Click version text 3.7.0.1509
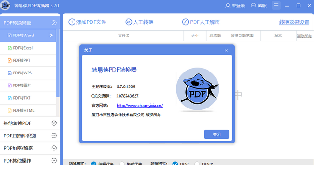The image size is (314, 172). [x=126, y=86]
